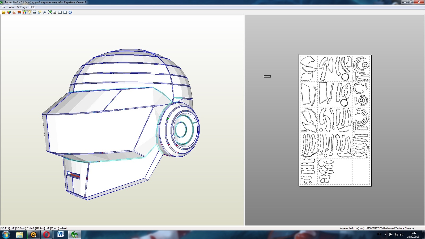Viewport: 425px width, 239px height.
Task: Click the Windows Start button
Action: [x=6, y=235]
